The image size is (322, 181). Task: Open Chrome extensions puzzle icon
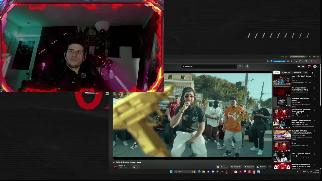pos(300,61)
